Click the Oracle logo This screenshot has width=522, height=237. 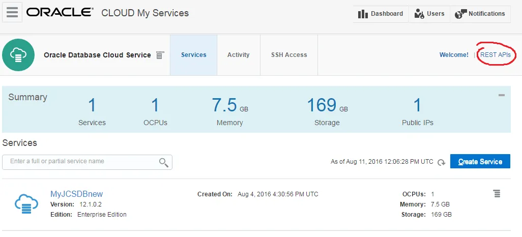[60, 13]
